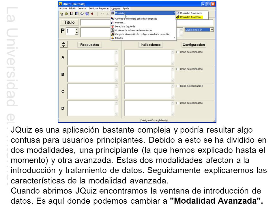Click the answer A response text box
The image size is (277, 208).
pyautogui.click(x=91, y=57)
